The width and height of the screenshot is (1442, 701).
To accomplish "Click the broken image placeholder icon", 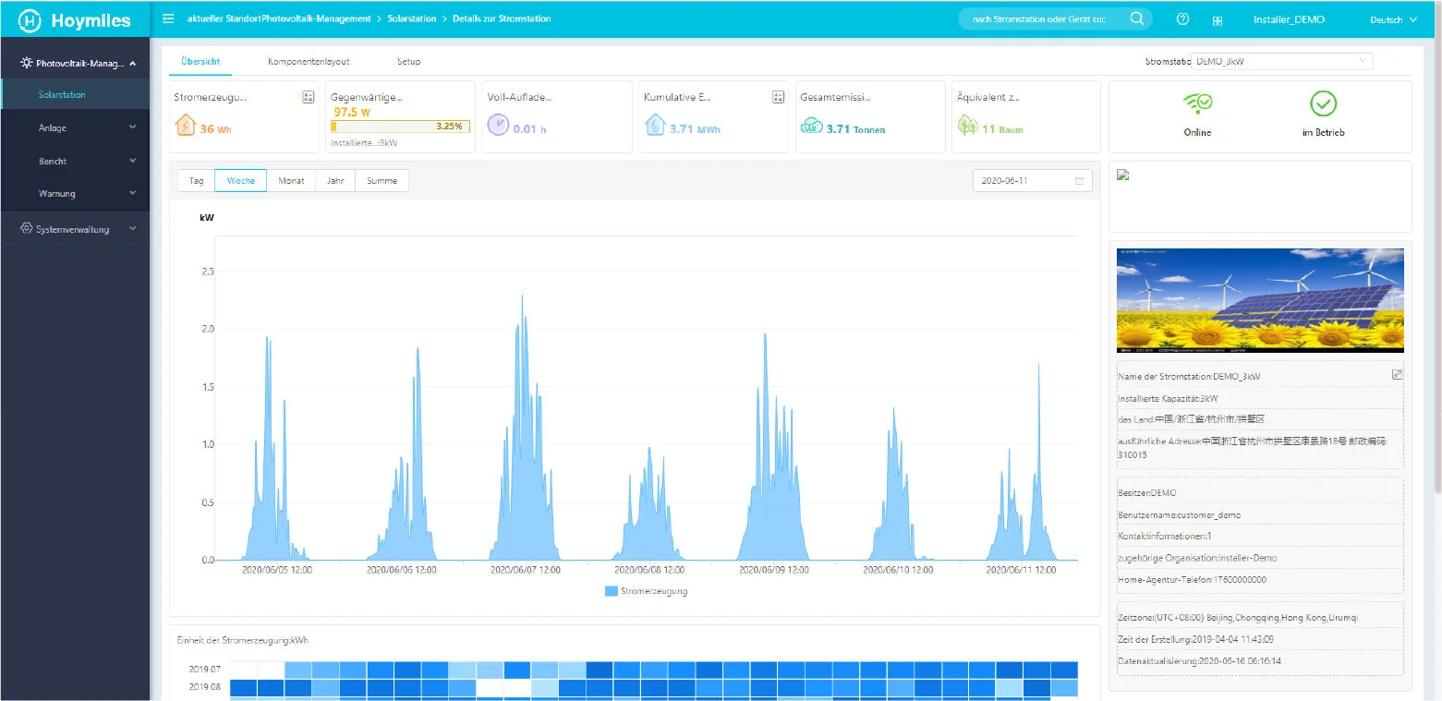I will pos(1123,175).
